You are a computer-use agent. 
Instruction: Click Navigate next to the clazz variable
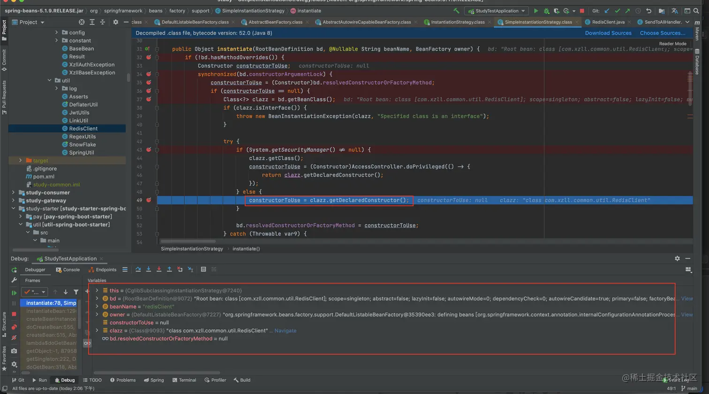coord(285,330)
